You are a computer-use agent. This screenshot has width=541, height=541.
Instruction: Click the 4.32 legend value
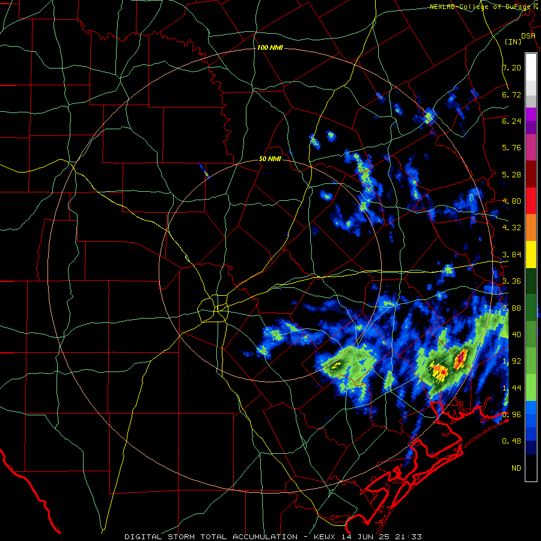[512, 228]
